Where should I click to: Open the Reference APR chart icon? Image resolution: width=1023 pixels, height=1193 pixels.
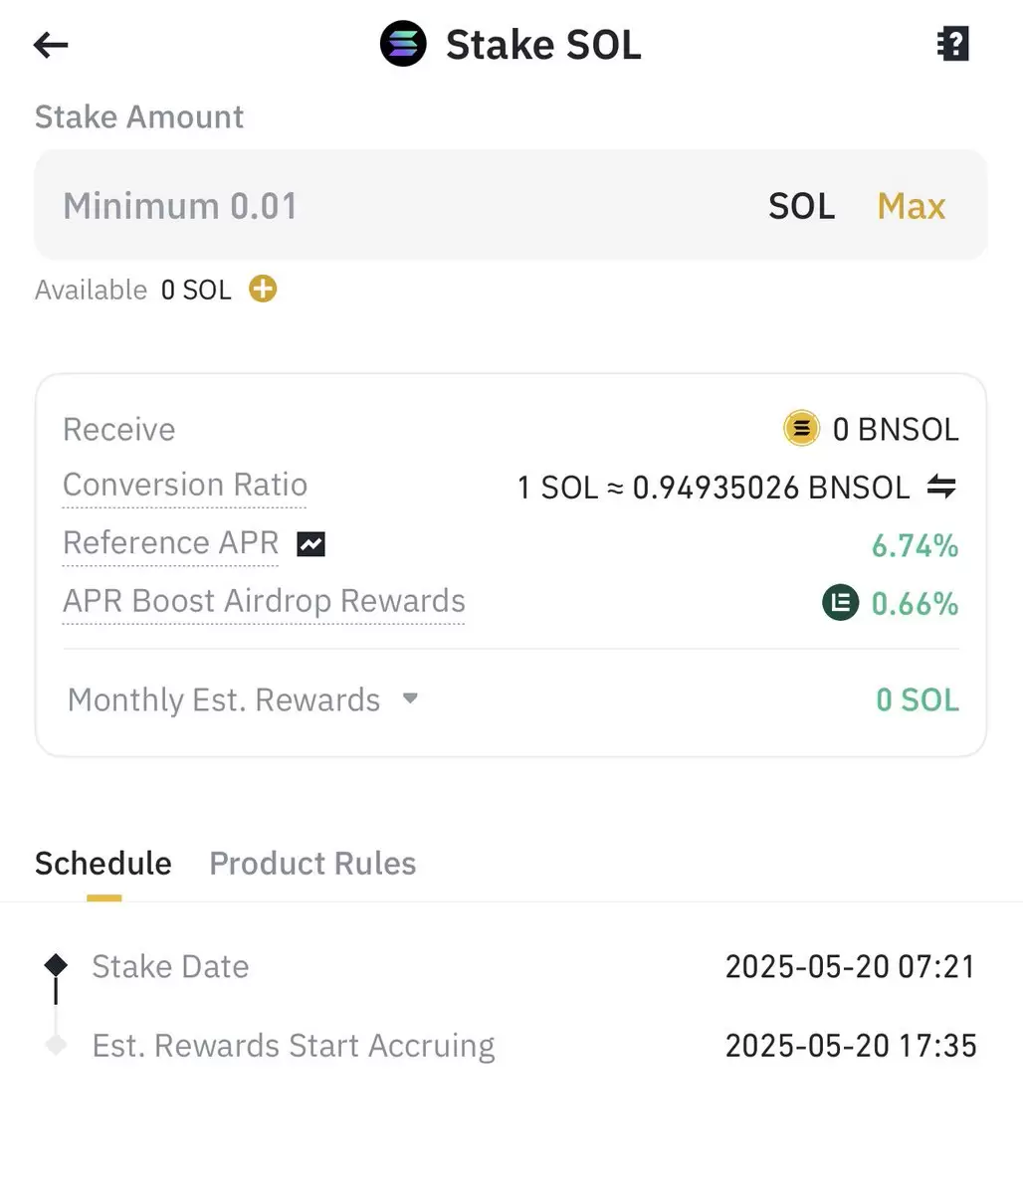(310, 544)
